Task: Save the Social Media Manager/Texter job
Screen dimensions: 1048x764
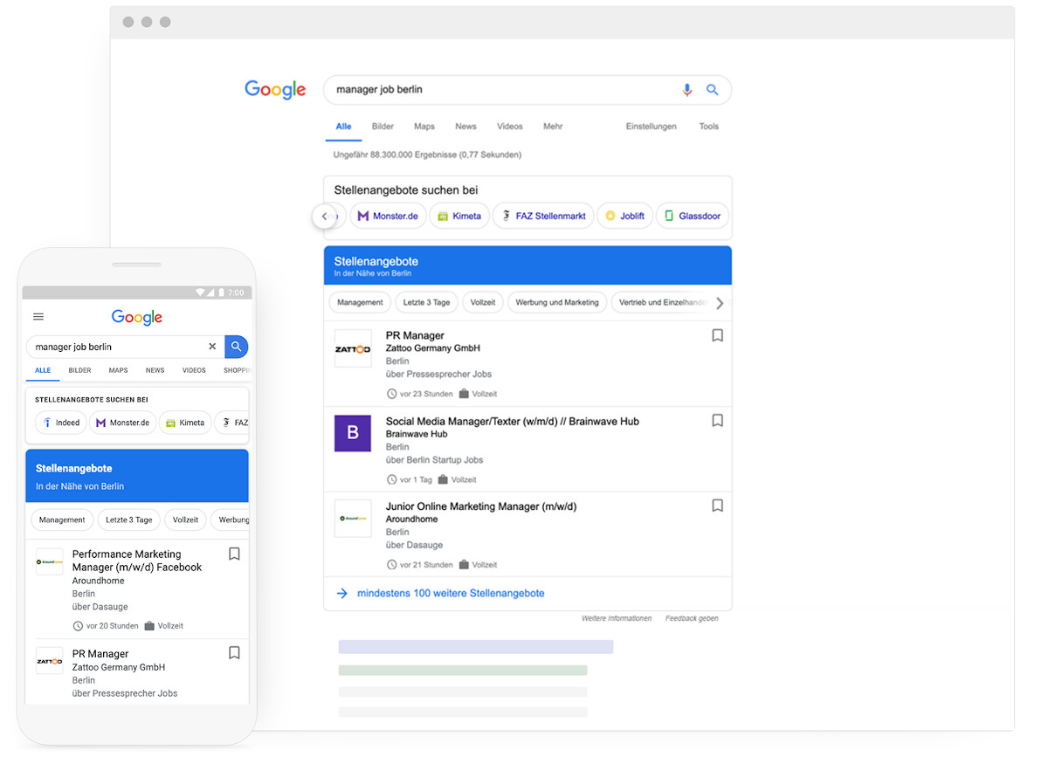Action: [717, 421]
